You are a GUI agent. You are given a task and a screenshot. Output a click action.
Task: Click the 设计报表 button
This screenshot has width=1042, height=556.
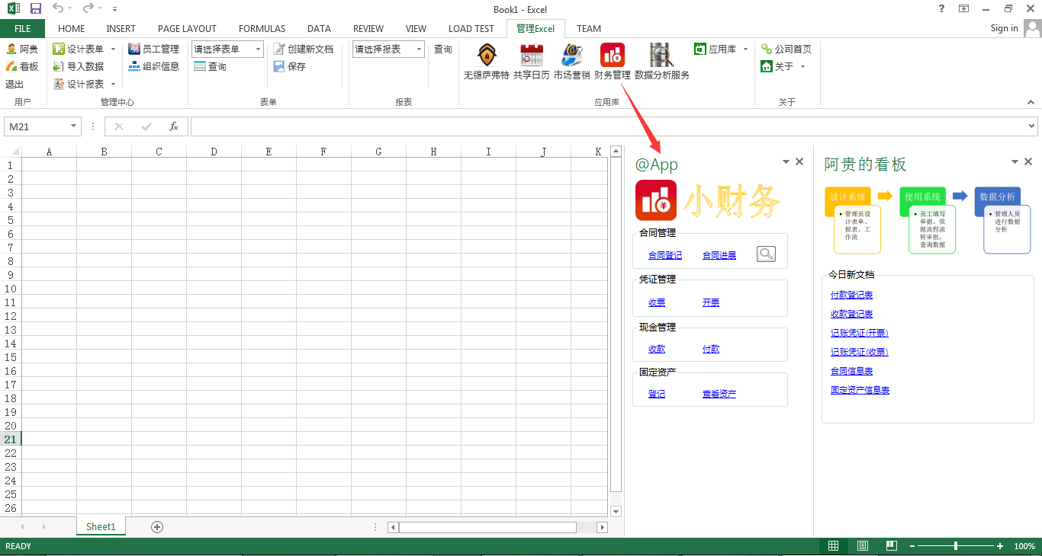[79, 84]
